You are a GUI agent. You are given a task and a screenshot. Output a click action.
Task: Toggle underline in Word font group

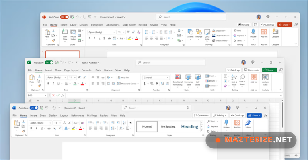pos(42,128)
